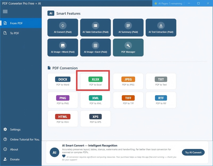The image size is (213, 166).
Task: Choose AI Image to Excel tile
Action: point(95,48)
